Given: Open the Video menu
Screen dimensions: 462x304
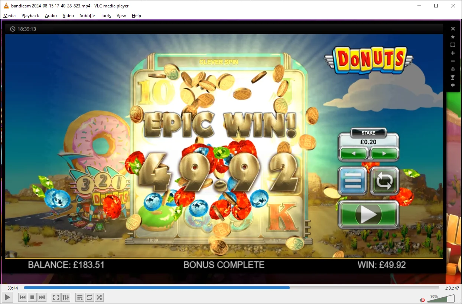Looking at the screenshot, I should point(68,16).
